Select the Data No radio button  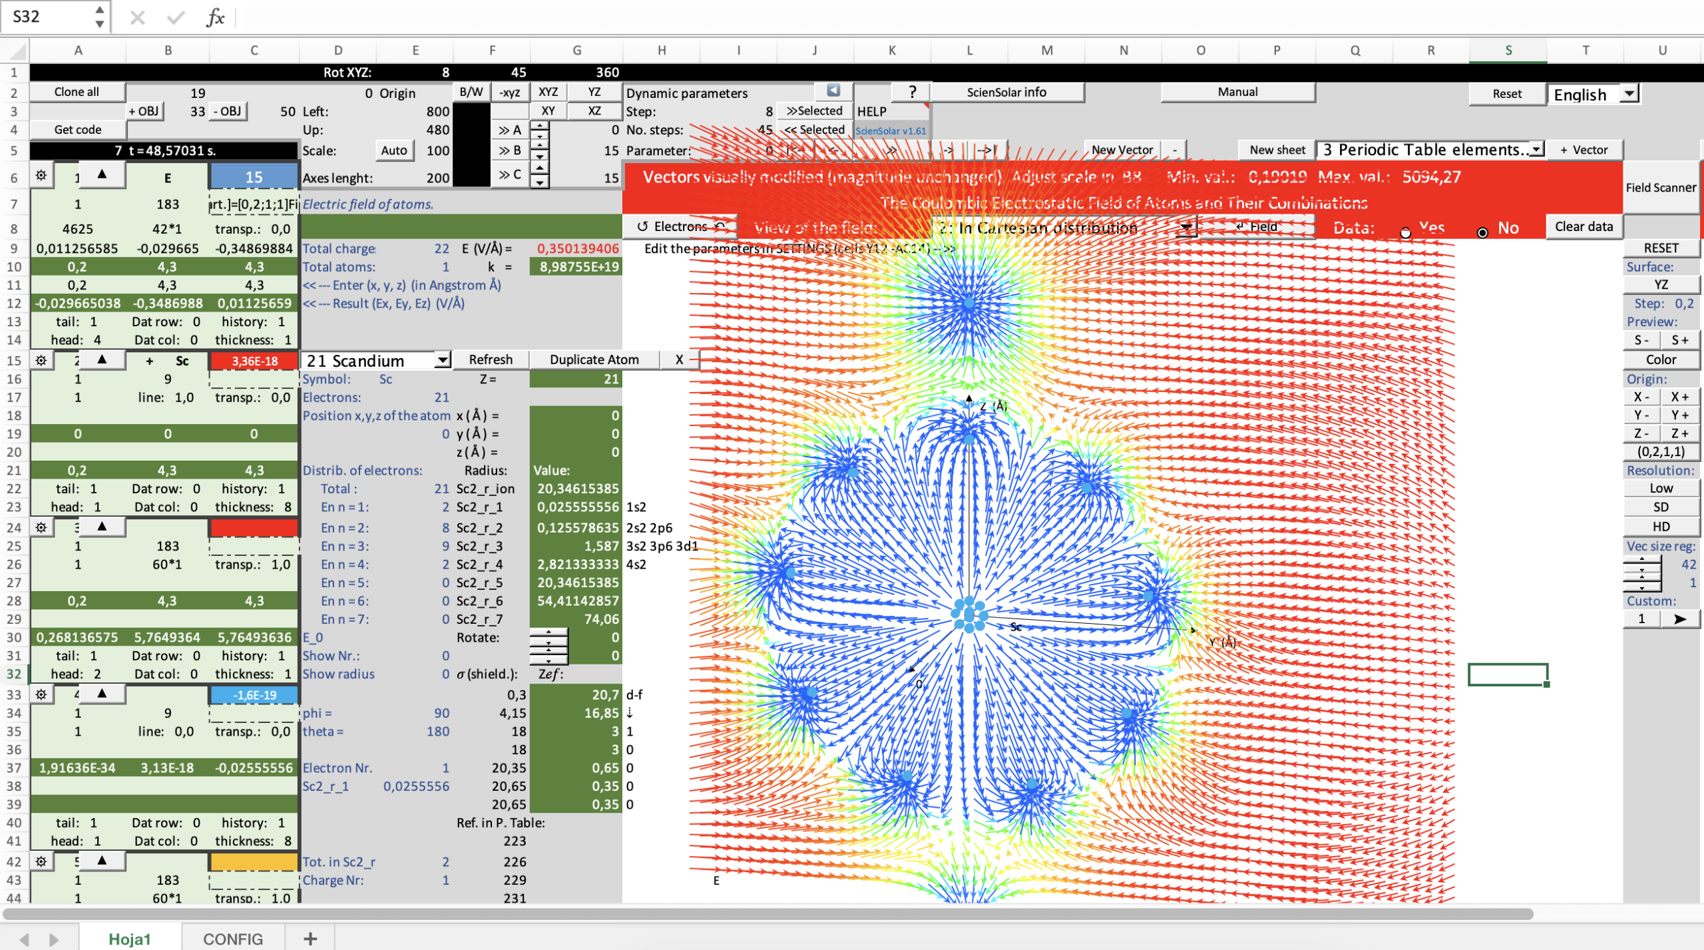1482,232
